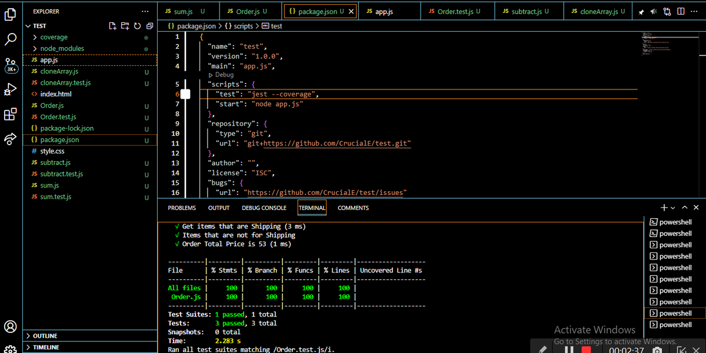Viewport: 706px width, 353px height.
Task: Open Source Control view with 3K+ badge
Action: (x=11, y=65)
